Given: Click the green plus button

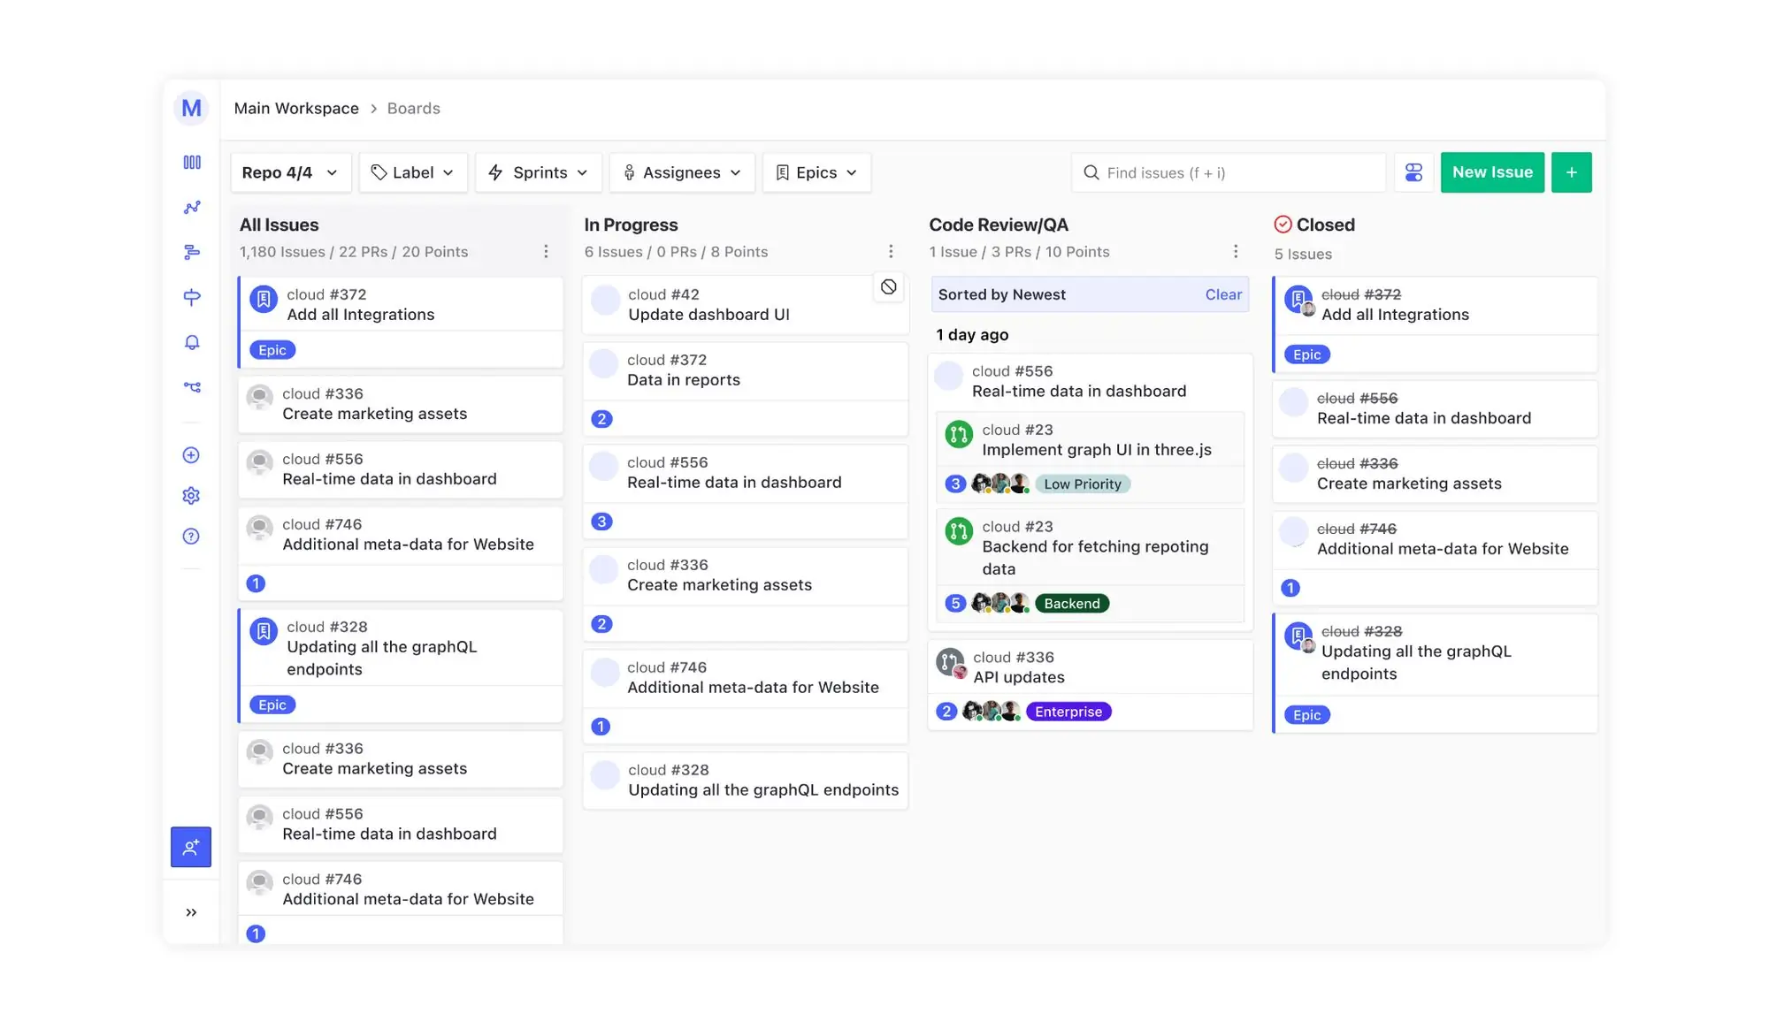Looking at the screenshot, I should (1572, 172).
